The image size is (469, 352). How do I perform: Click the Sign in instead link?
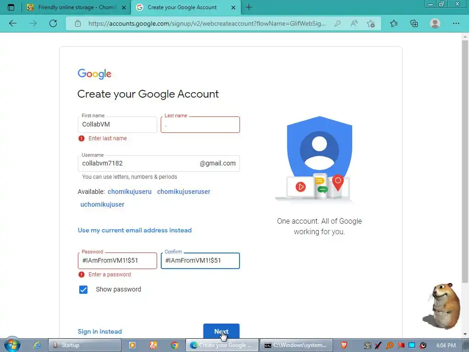[99, 331]
